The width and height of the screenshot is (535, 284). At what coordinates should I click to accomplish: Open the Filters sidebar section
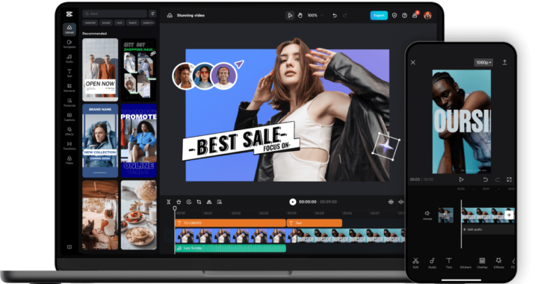(x=69, y=160)
